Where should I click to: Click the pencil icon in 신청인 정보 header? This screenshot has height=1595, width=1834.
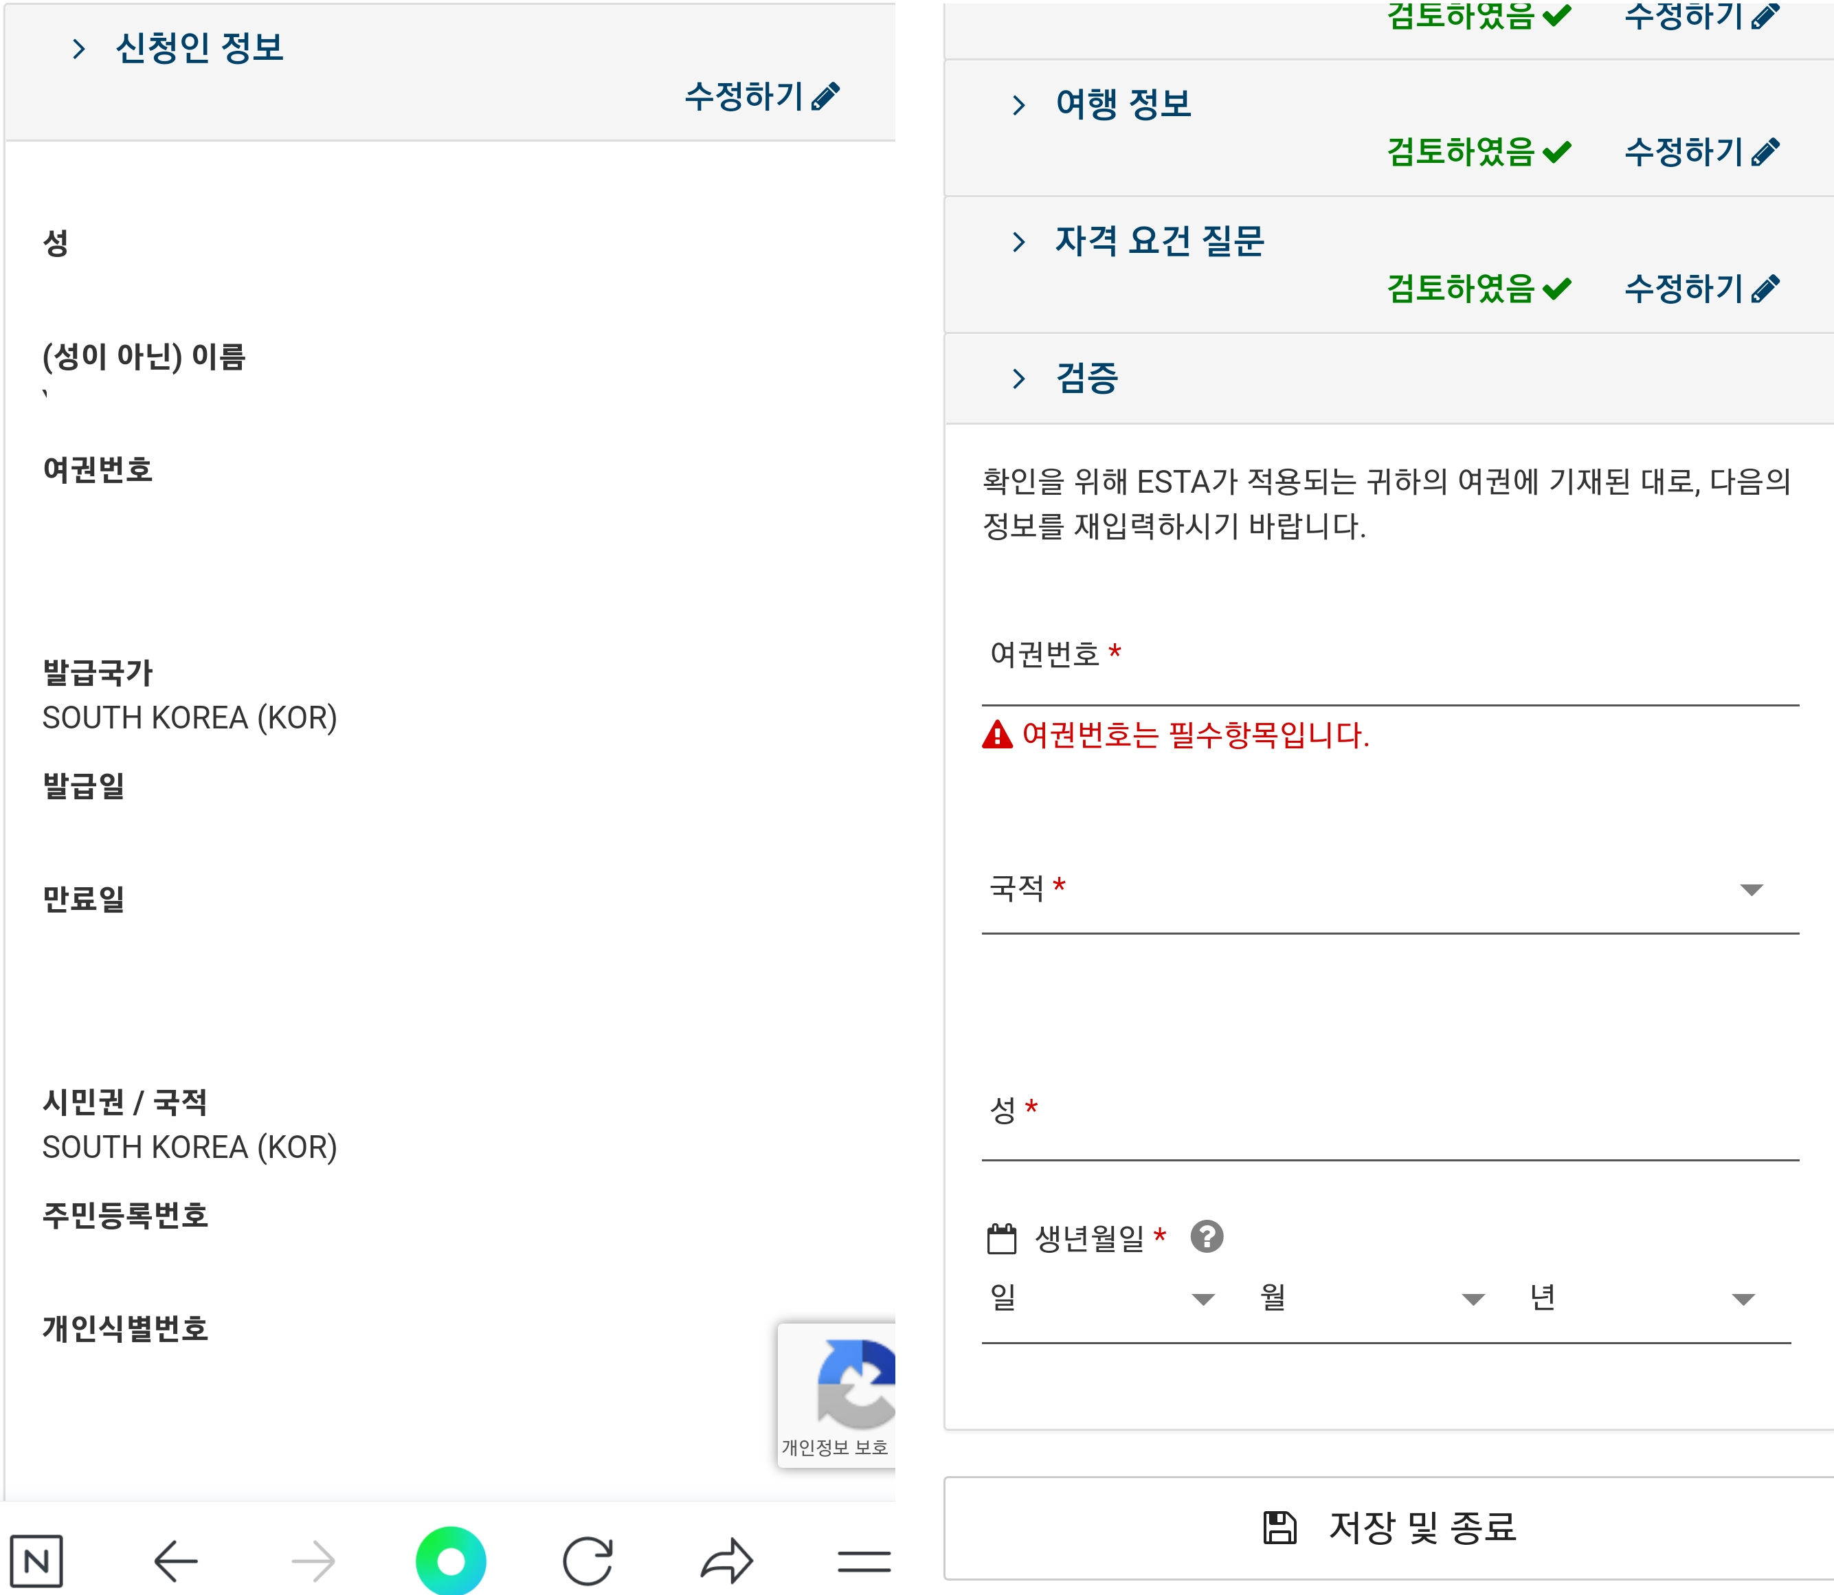click(826, 96)
